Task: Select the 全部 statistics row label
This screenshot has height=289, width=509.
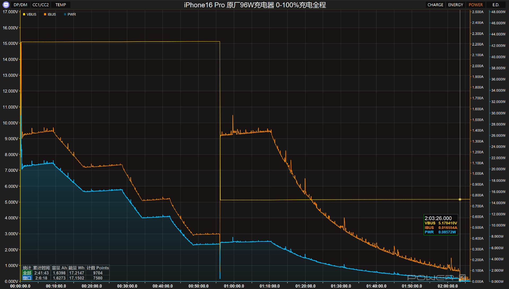Action: (27, 273)
